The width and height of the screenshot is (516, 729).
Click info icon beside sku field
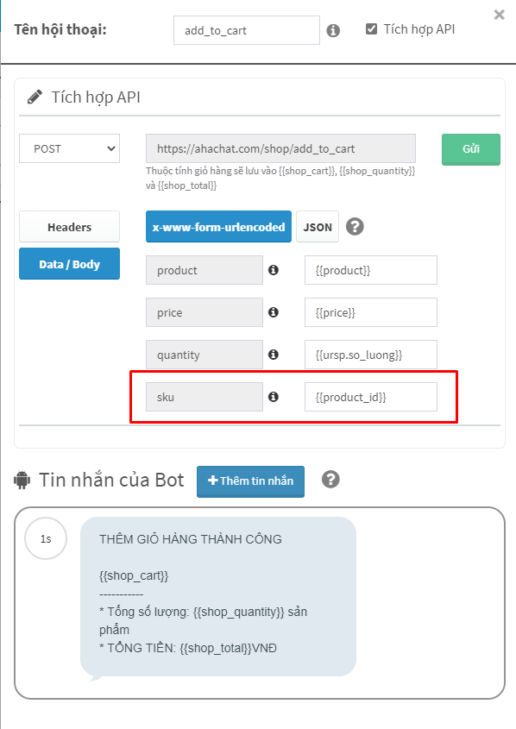(x=274, y=397)
